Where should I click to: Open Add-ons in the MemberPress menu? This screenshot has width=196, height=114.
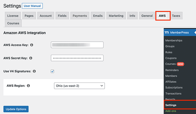[171, 111]
